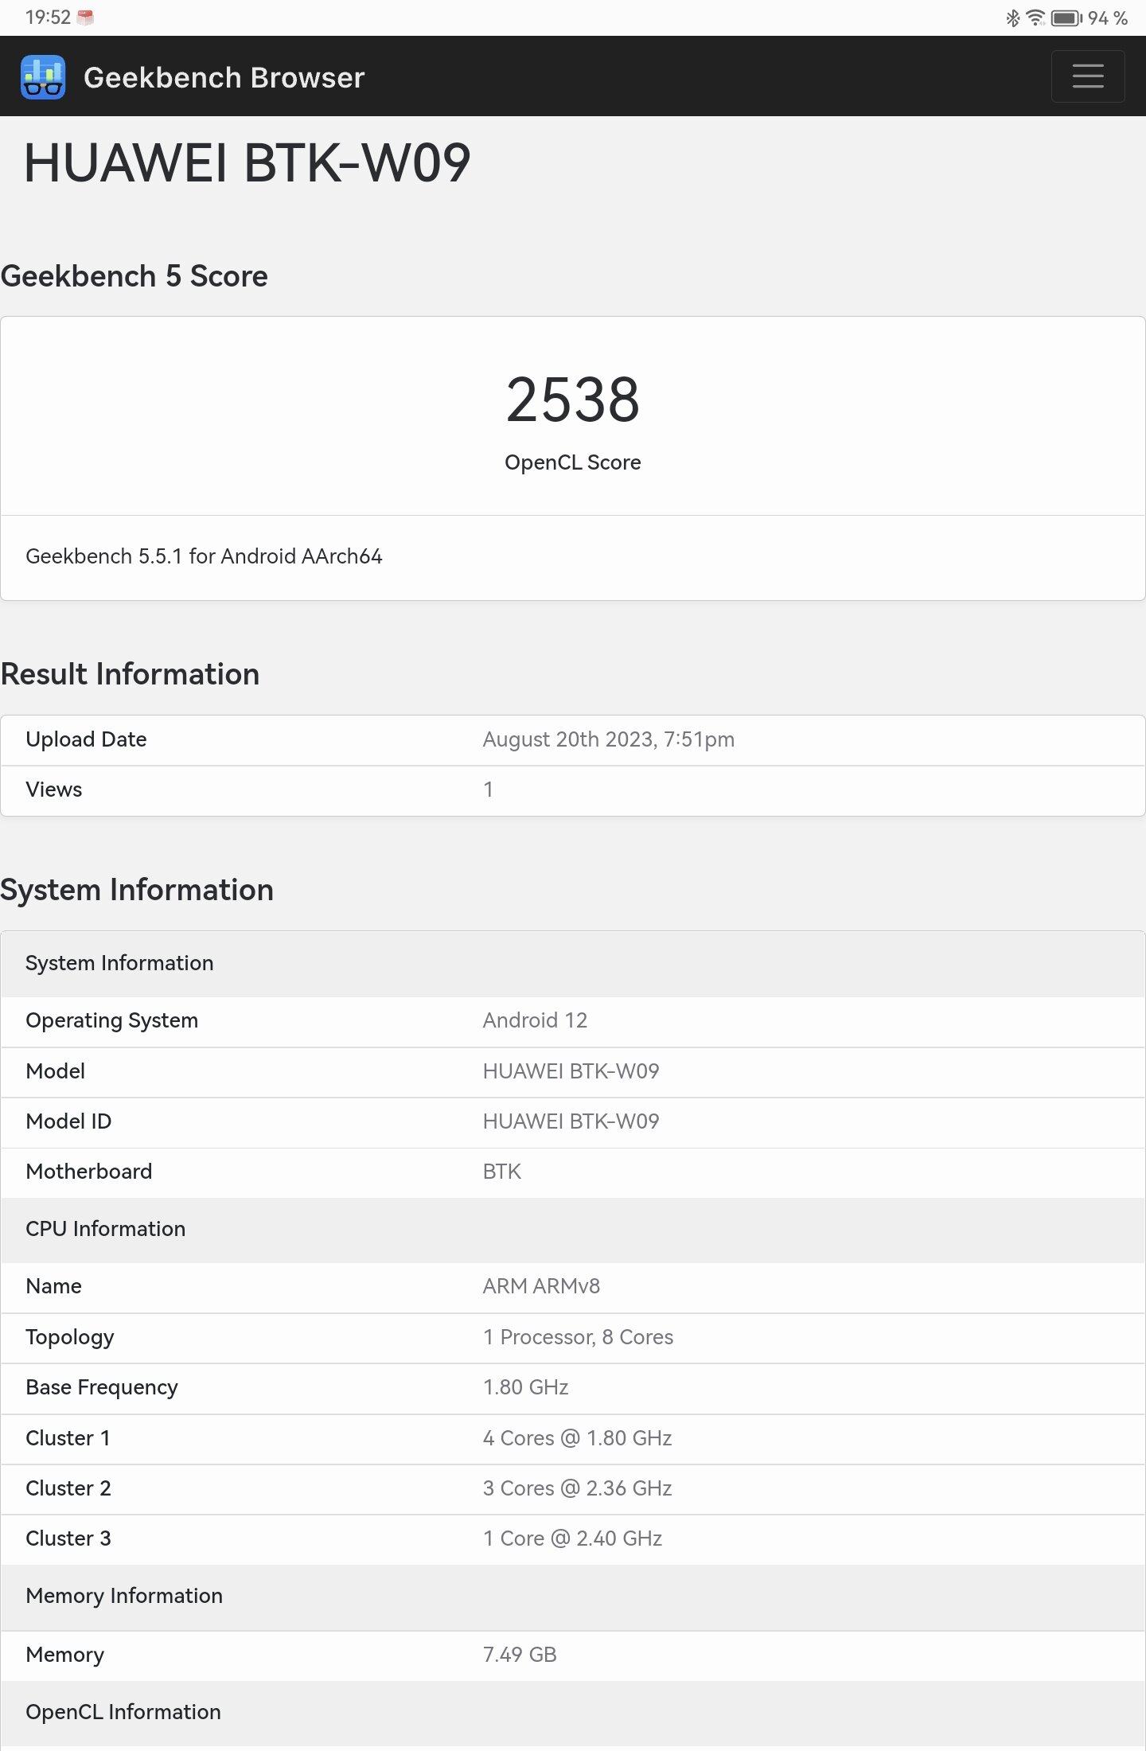Click the OpenCL Information header row

click(573, 1713)
